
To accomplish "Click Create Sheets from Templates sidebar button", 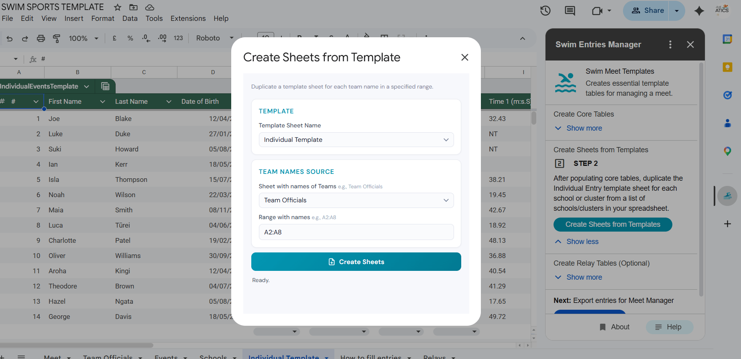I will point(613,224).
